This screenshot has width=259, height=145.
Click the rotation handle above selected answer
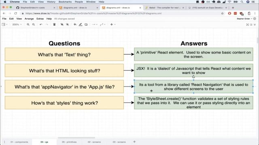[193, 77]
